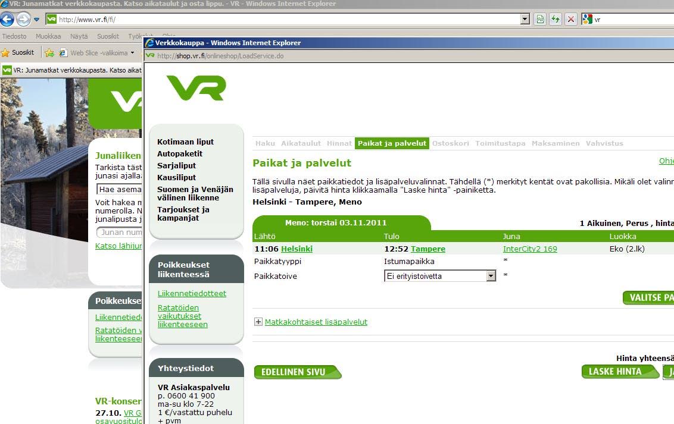Open the Tiedosto menu
This screenshot has width=674, height=424.
tap(14, 36)
